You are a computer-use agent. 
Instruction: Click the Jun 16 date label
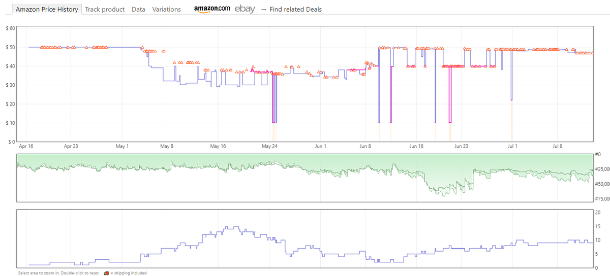416,146
